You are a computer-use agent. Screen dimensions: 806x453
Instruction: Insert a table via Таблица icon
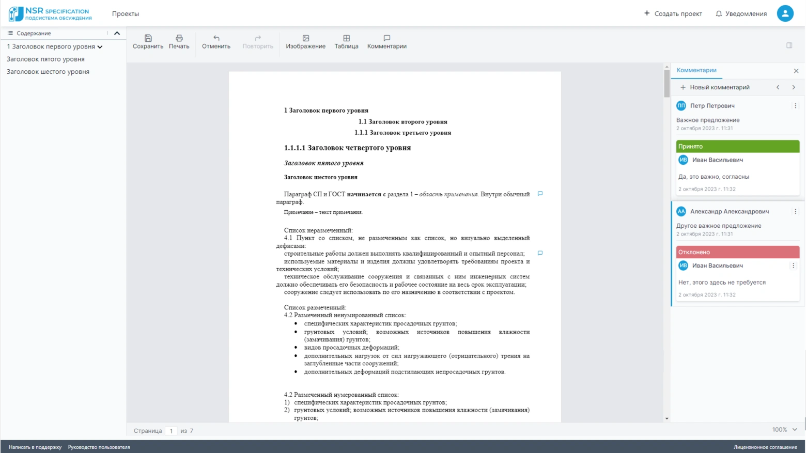click(346, 38)
